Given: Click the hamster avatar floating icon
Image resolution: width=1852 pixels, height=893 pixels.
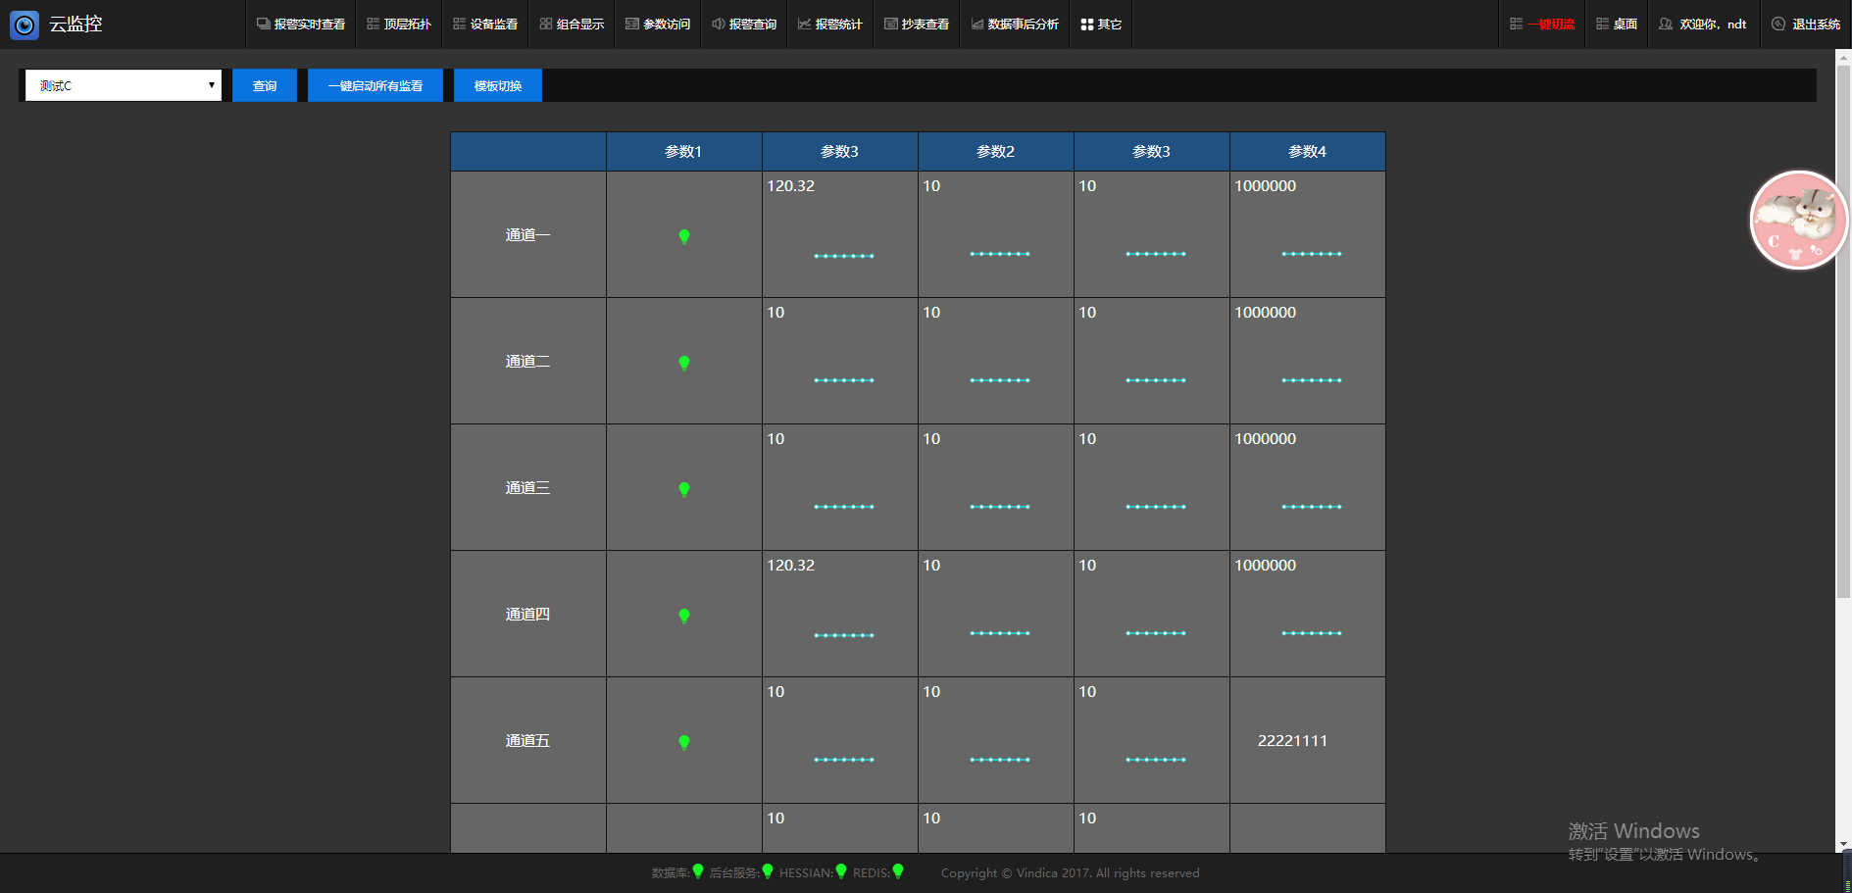Looking at the screenshot, I should (x=1798, y=221).
